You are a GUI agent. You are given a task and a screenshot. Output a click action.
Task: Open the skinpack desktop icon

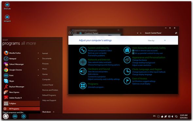pyautogui.click(x=7, y=18)
